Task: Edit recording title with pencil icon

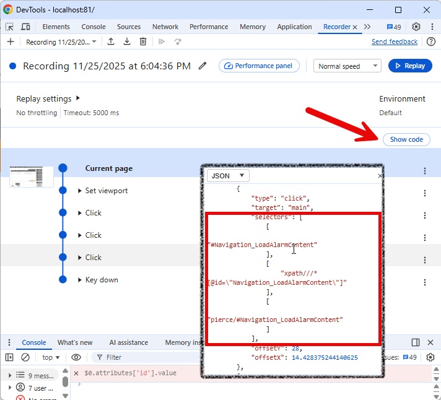Action: (203, 66)
